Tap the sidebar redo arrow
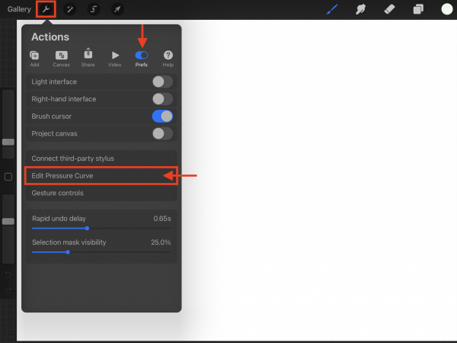Image resolution: width=457 pixels, height=343 pixels. pos(8,291)
